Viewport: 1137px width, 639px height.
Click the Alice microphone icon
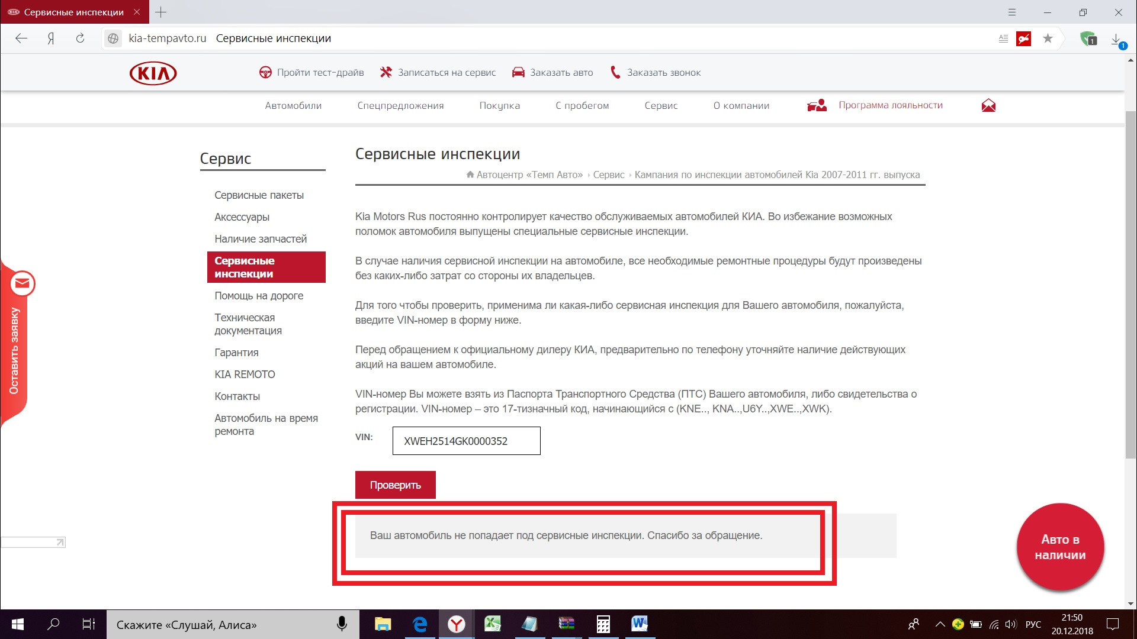(x=342, y=624)
